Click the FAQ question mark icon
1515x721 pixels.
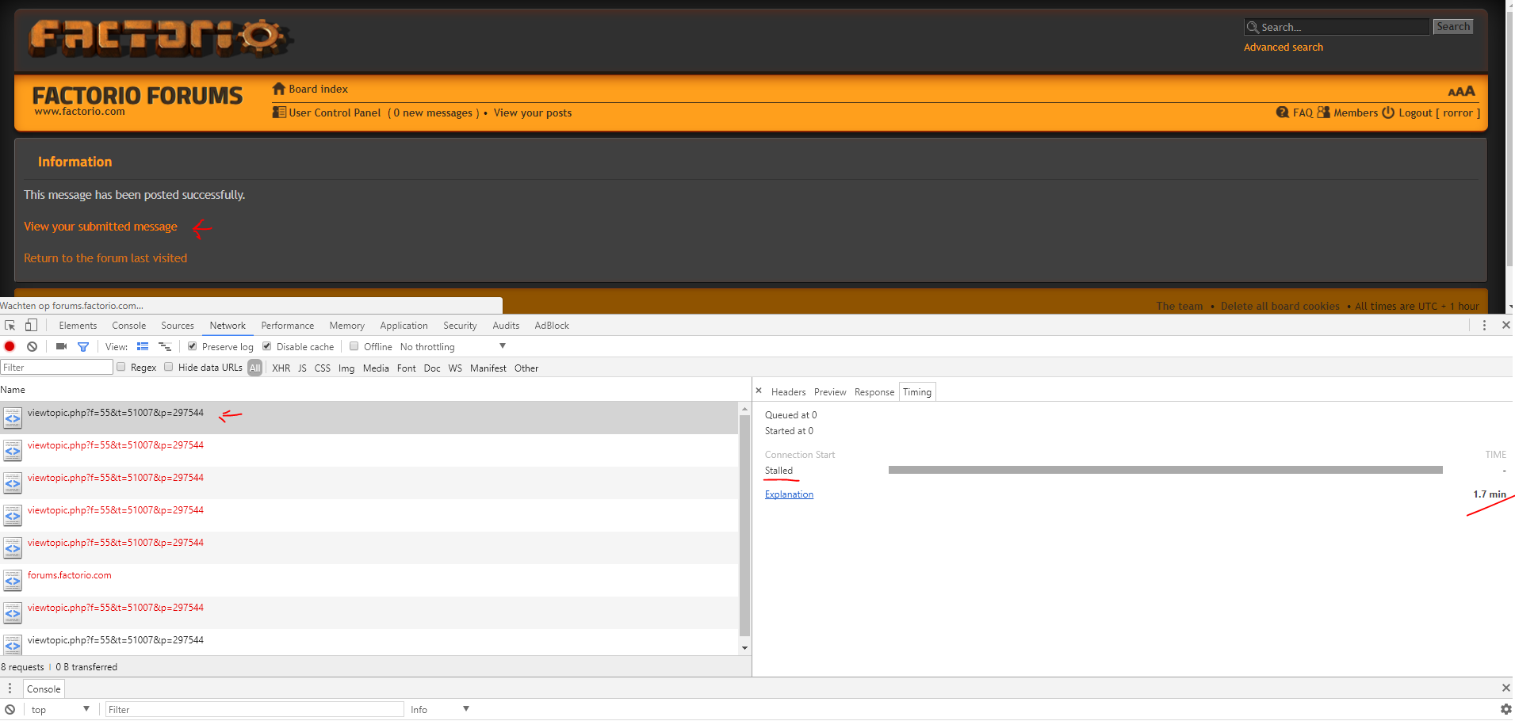(1283, 113)
